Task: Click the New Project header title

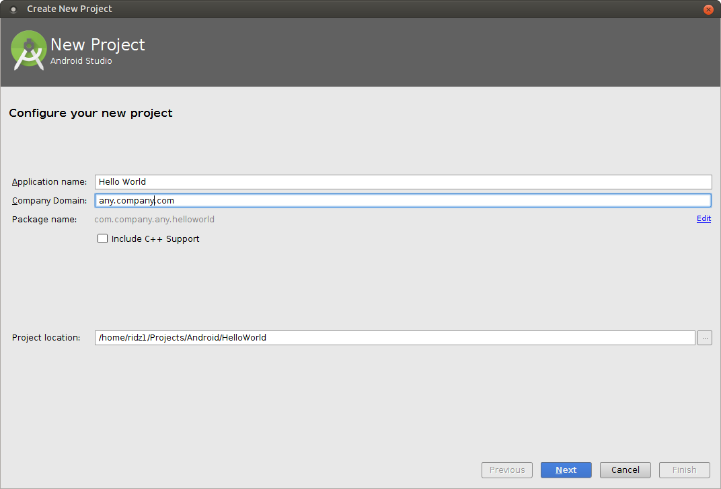Action: (x=98, y=44)
